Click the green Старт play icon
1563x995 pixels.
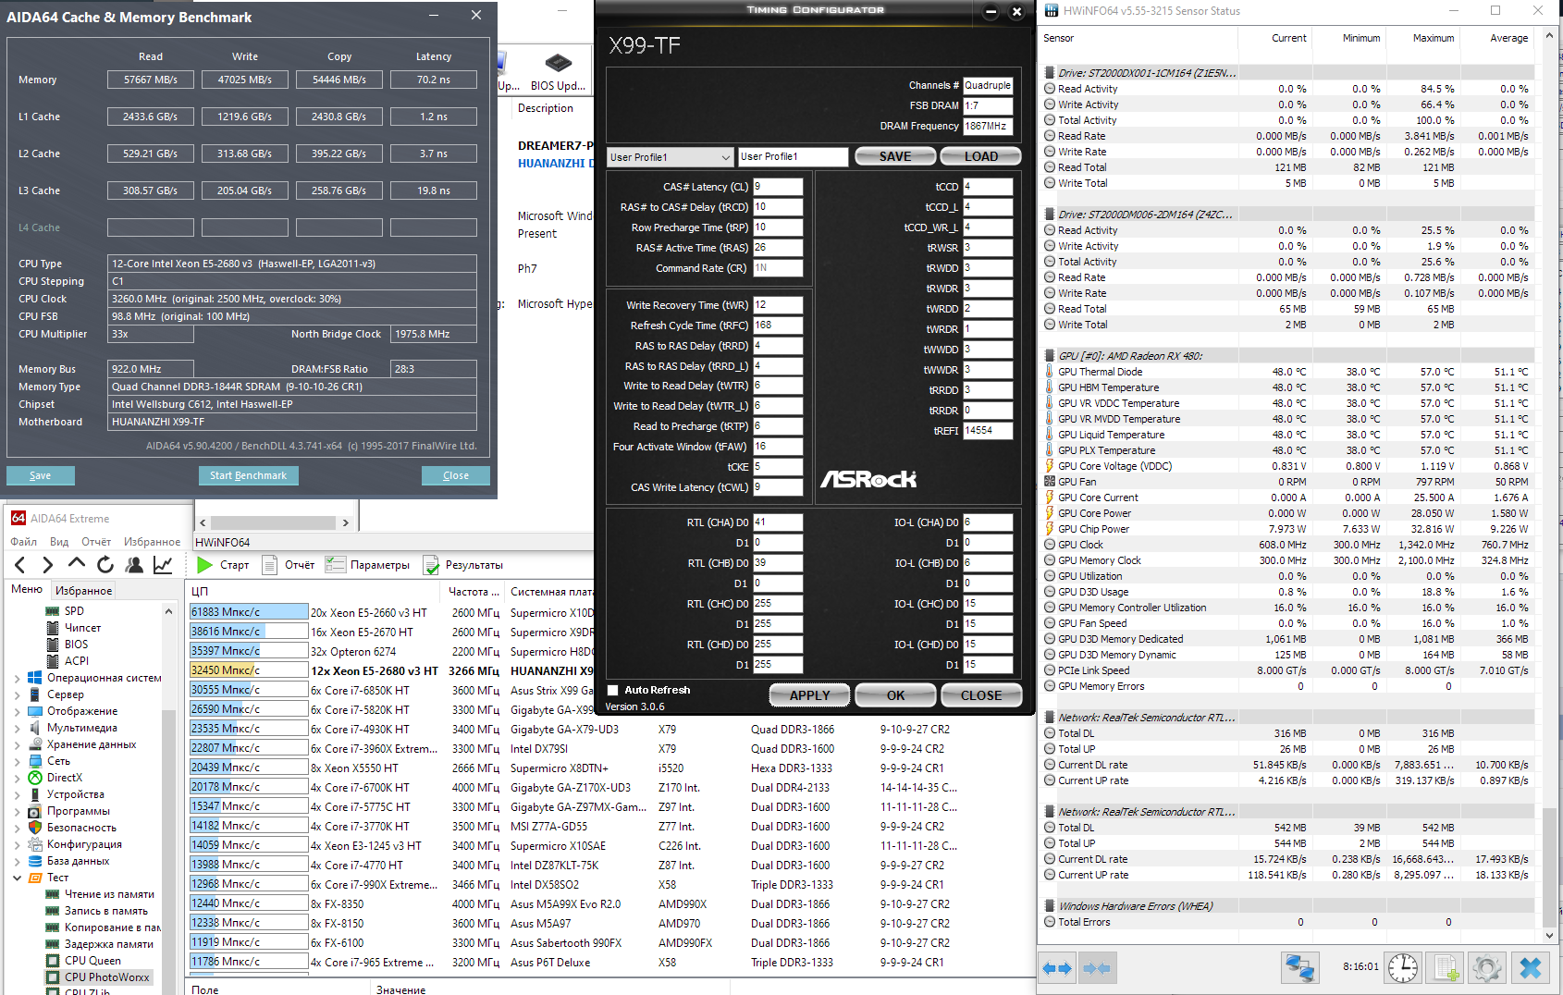point(205,565)
